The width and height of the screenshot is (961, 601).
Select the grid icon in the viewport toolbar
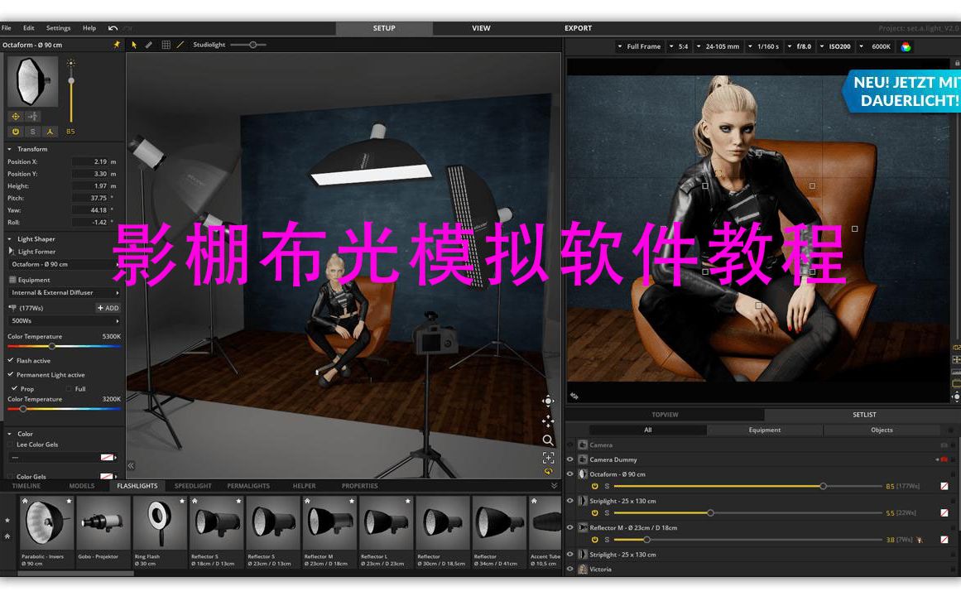[166, 44]
